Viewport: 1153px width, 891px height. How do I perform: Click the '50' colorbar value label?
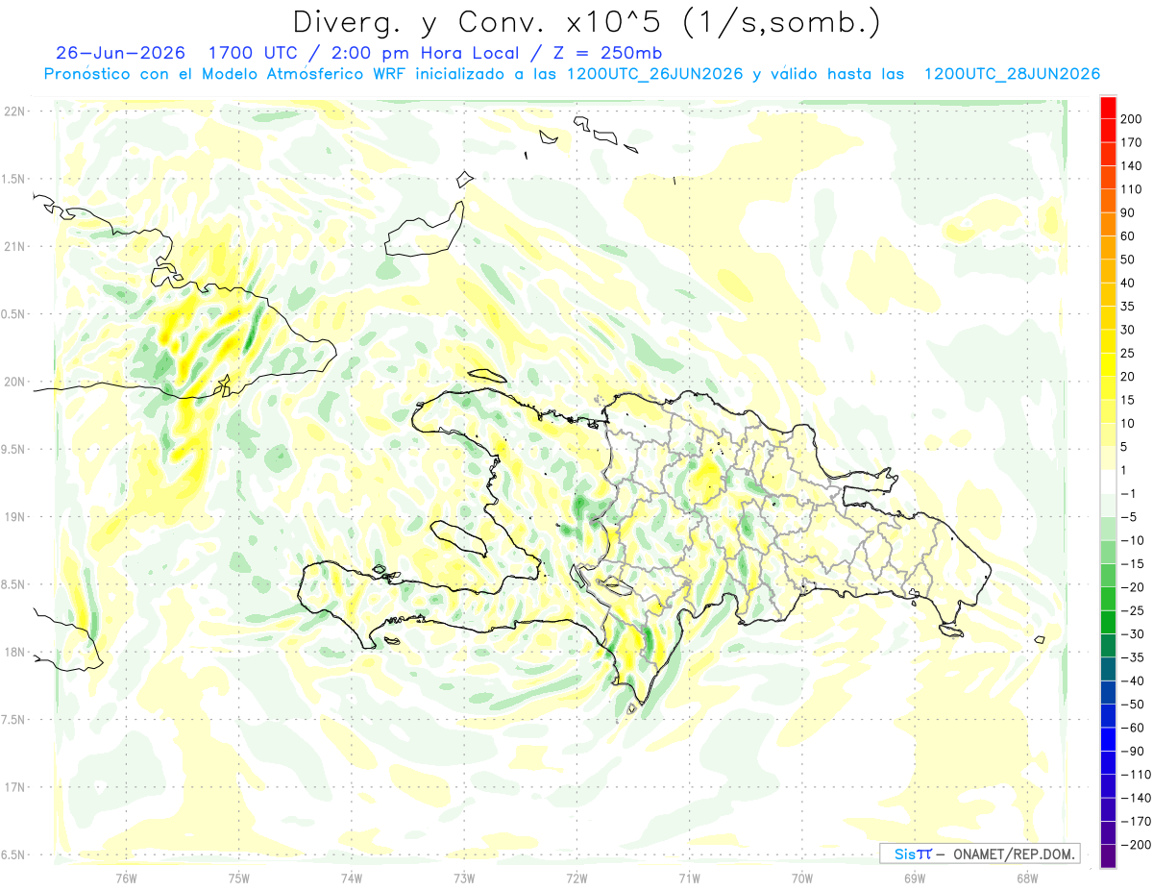point(1129,260)
